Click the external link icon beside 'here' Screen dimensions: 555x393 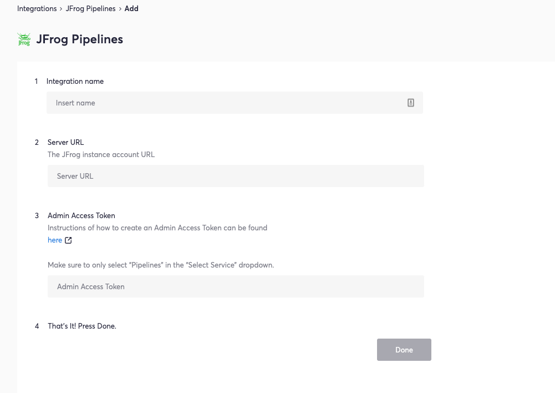68,240
